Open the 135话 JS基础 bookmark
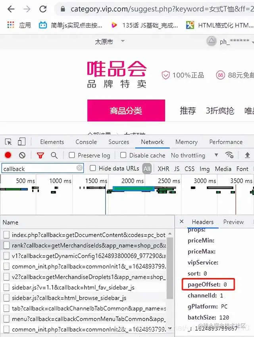The image size is (254, 337). coord(145,25)
